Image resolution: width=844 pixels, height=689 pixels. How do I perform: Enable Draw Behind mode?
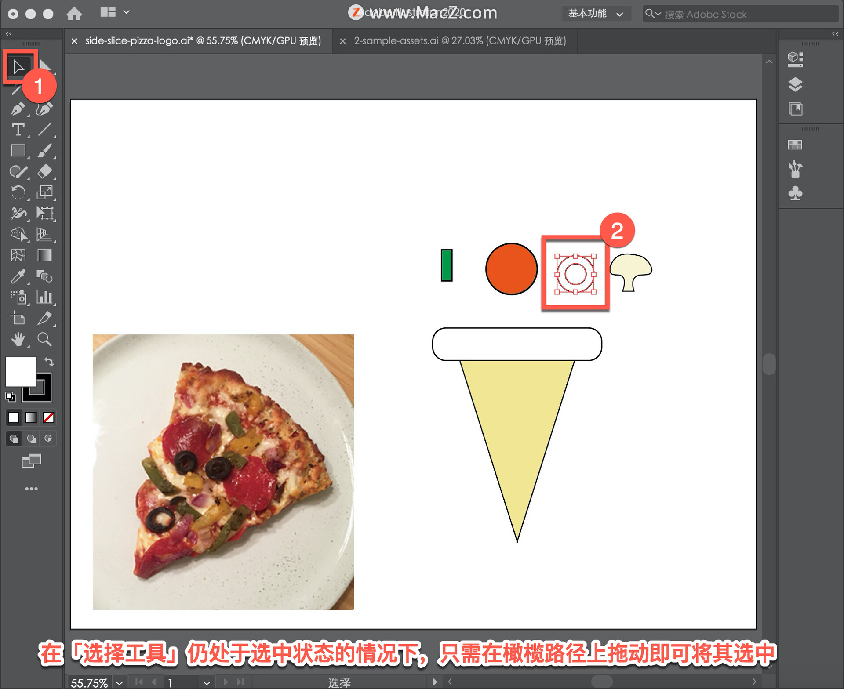[31, 439]
